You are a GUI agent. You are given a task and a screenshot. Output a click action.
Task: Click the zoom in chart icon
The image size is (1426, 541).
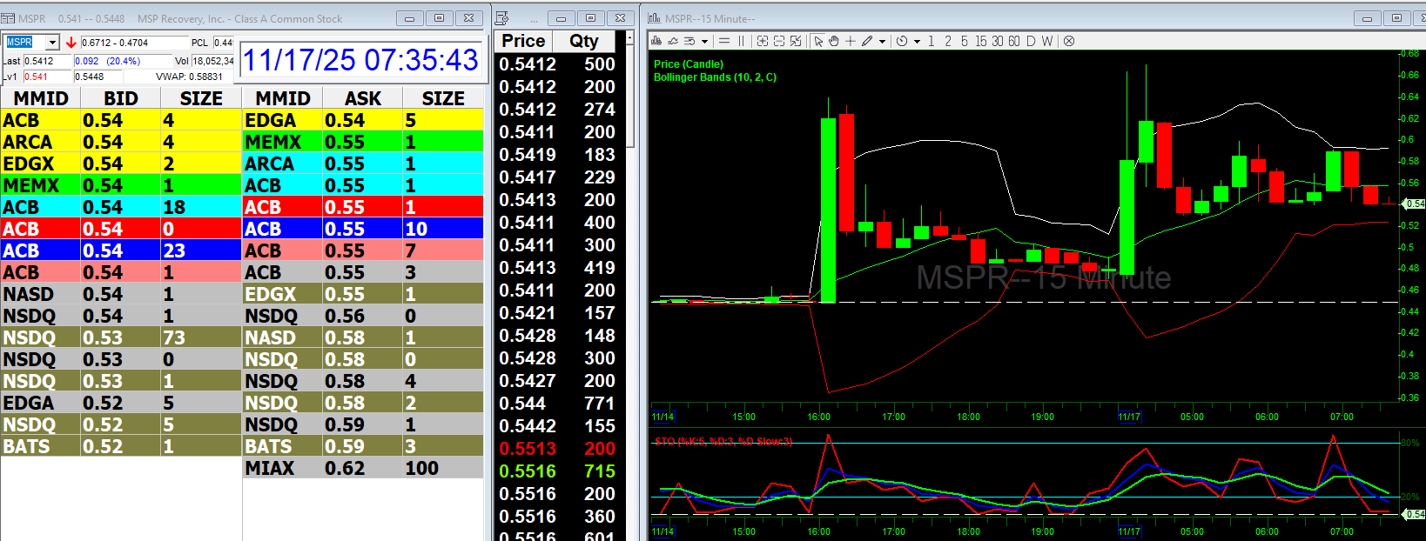pos(763,41)
